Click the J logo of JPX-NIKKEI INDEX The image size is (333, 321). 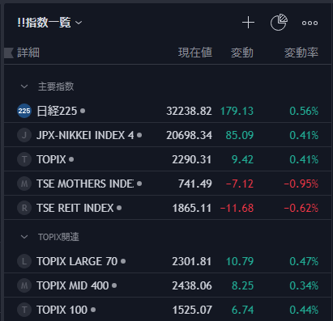(24, 135)
